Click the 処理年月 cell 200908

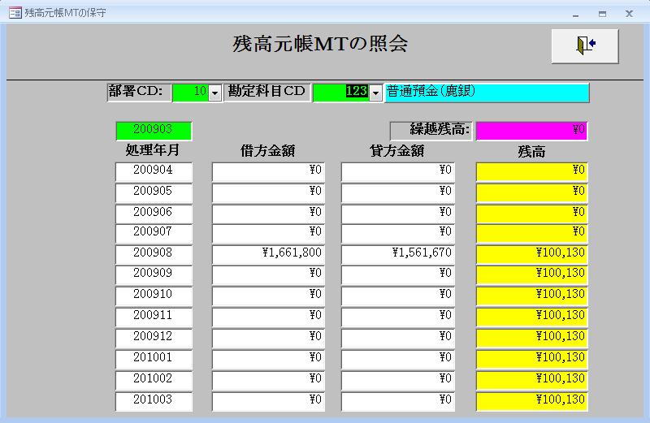click(154, 253)
